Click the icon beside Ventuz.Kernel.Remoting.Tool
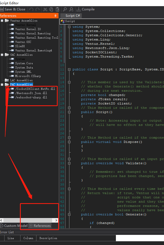This screenshot has width=164, height=245. click(x=12, y=38)
